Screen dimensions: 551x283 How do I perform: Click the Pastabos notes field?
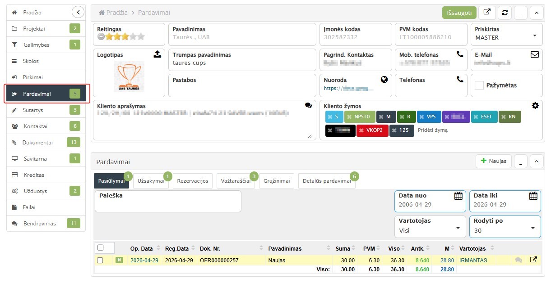[242, 85]
